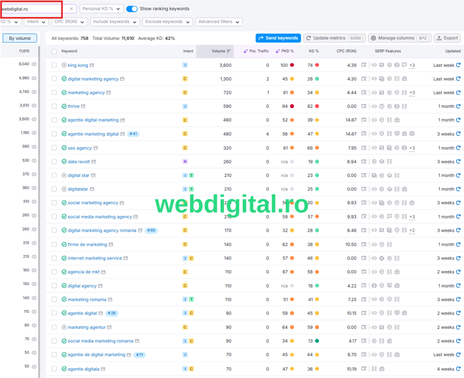Click the Volume column sort icon

coord(229,51)
